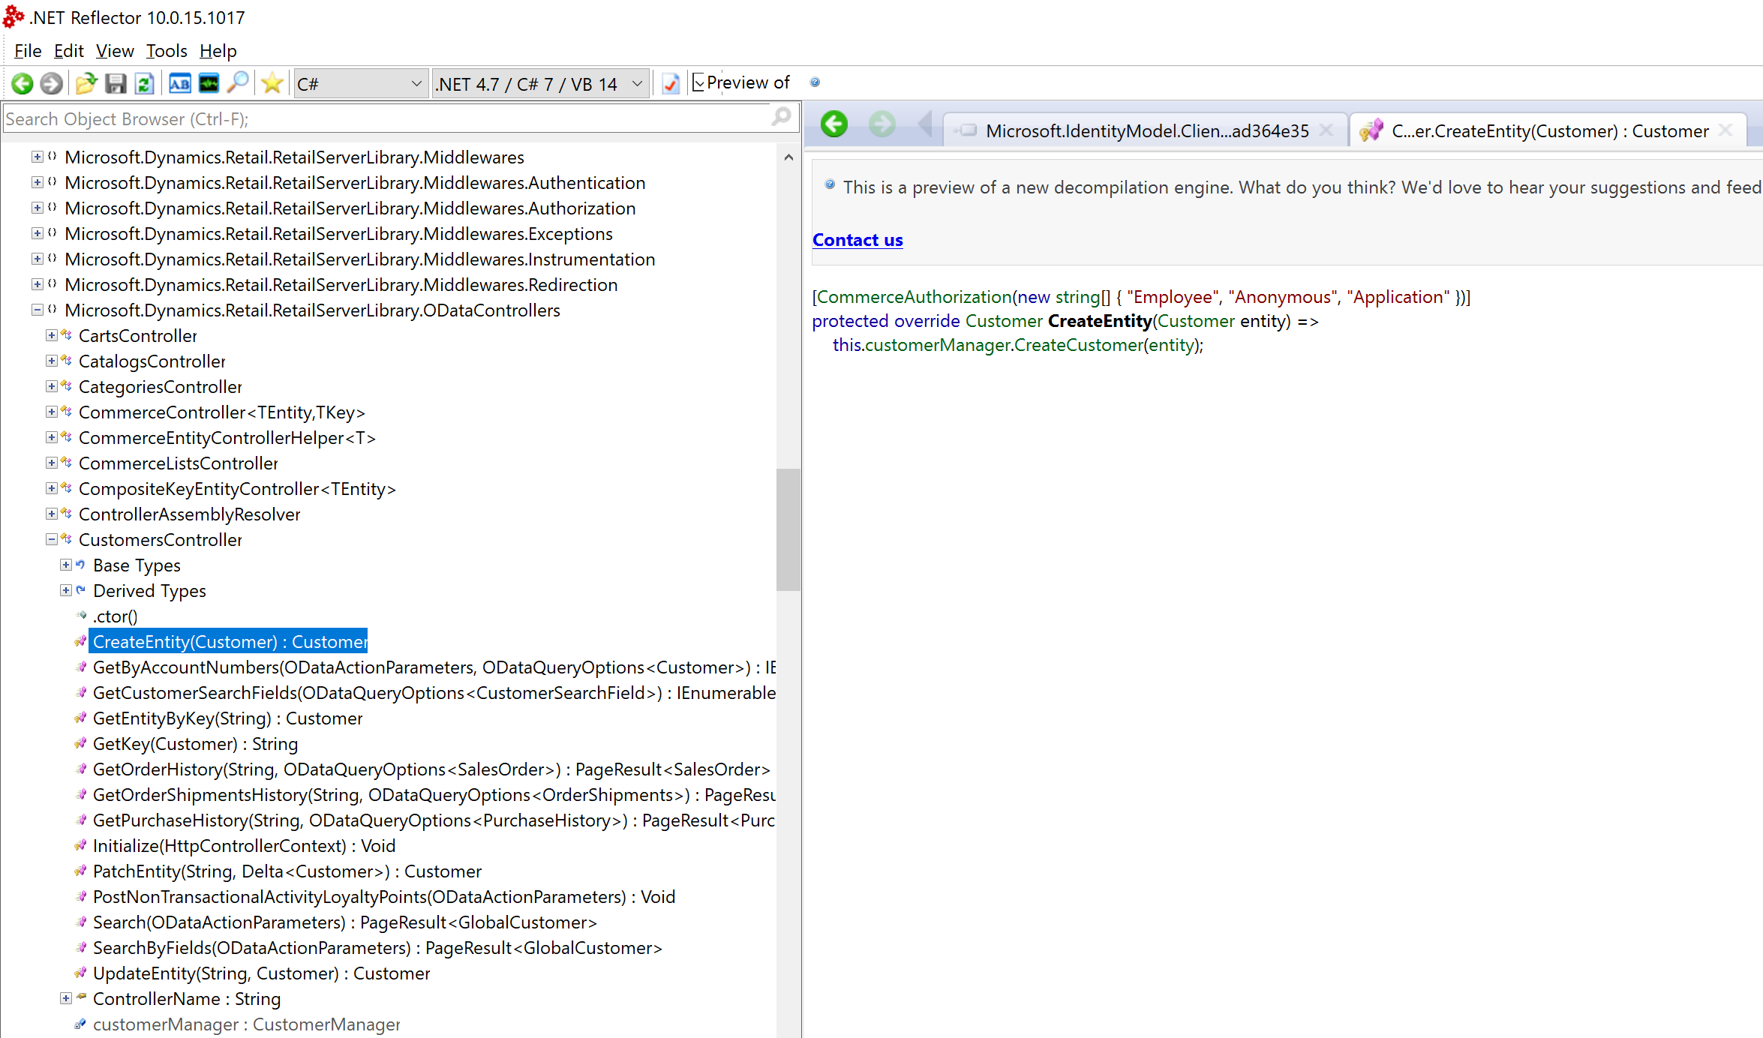Click the waveform analyzer toolbar icon
1763x1038 pixels.
pyautogui.click(x=209, y=83)
